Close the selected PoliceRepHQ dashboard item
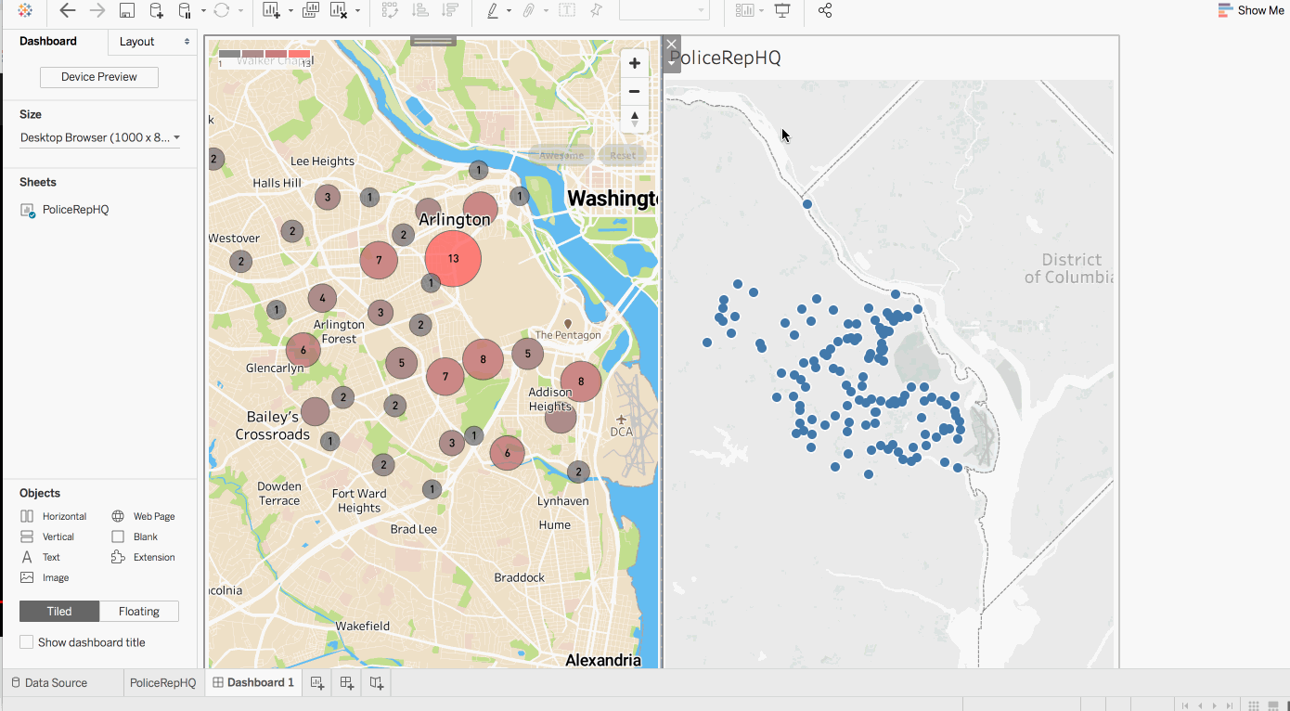Screen dimensions: 1290x711 tap(672, 44)
